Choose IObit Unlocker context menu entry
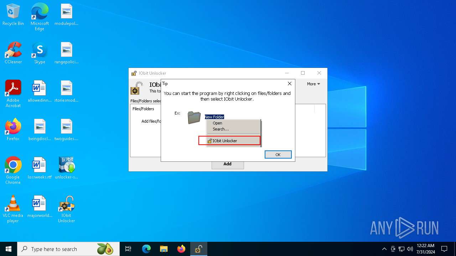 [229, 141]
